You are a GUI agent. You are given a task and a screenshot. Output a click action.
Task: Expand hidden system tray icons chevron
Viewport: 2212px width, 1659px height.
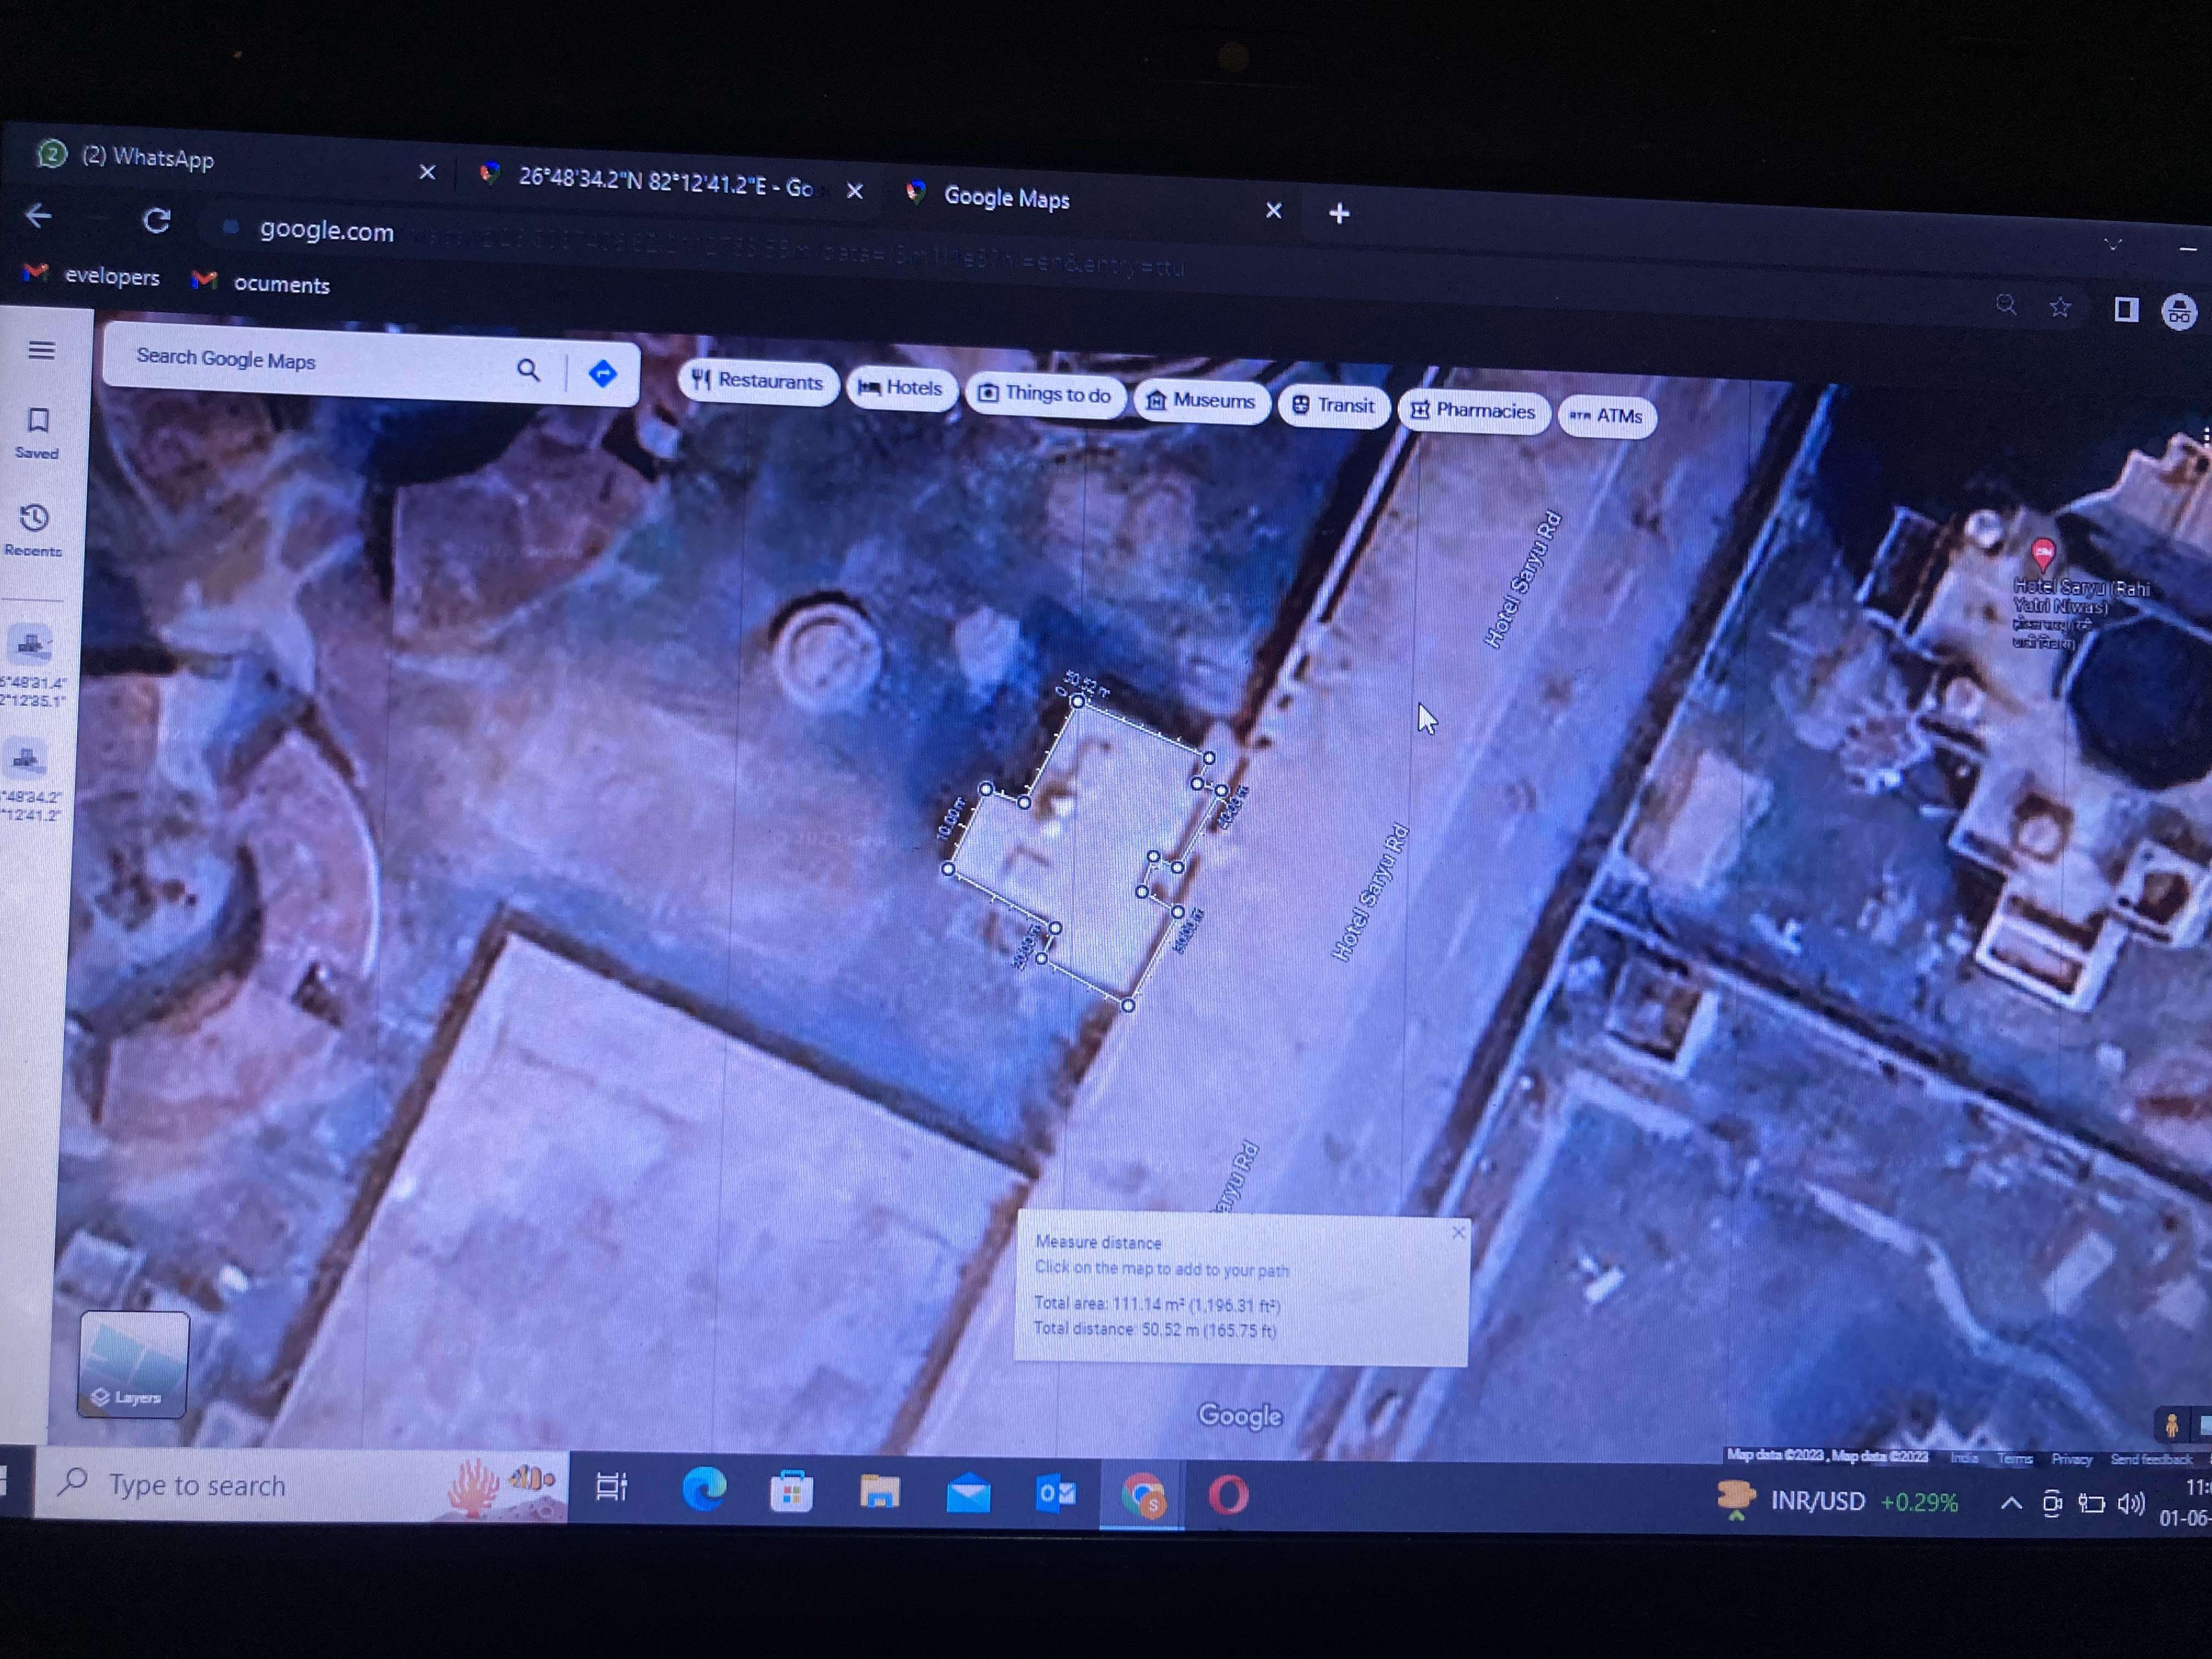2011,1503
